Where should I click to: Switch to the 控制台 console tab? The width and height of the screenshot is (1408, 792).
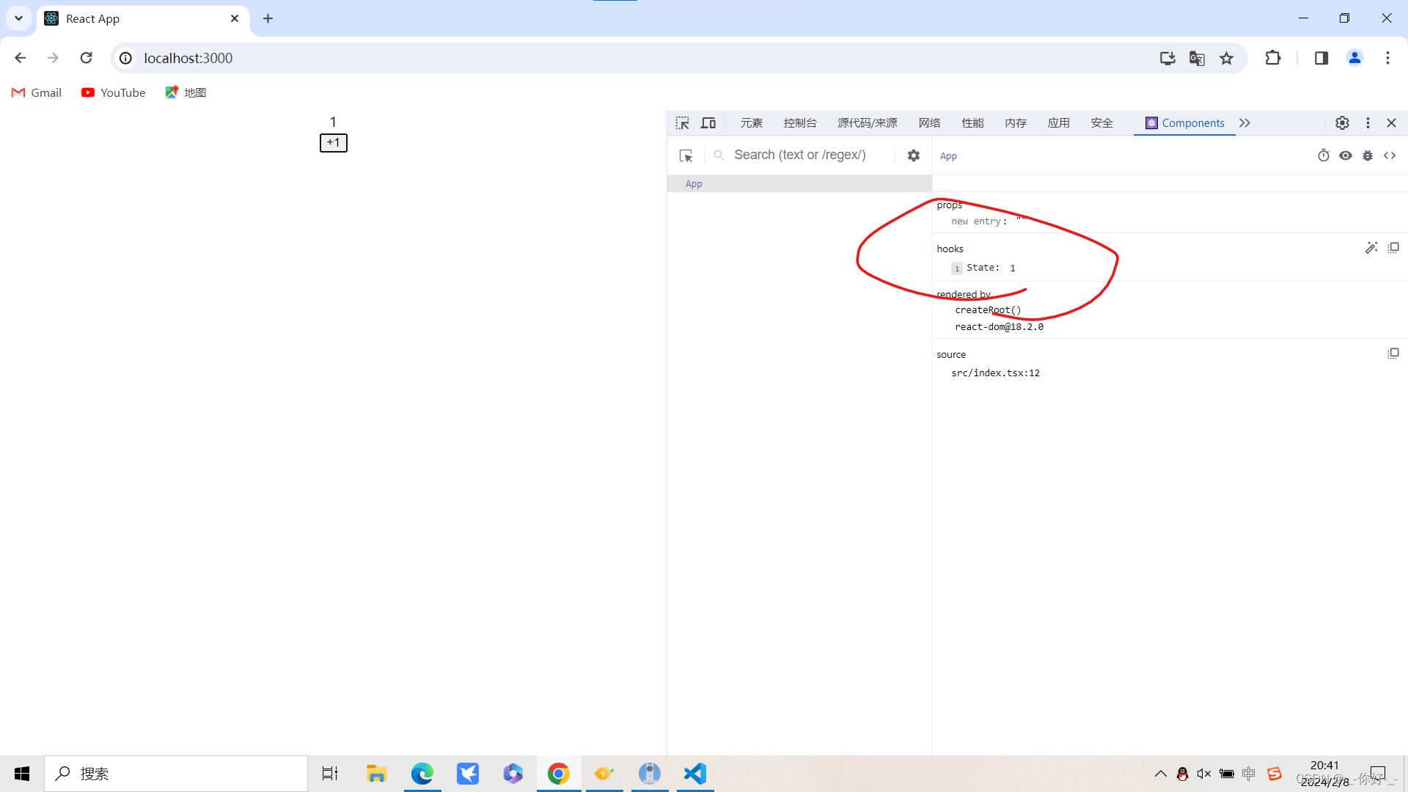[800, 123]
